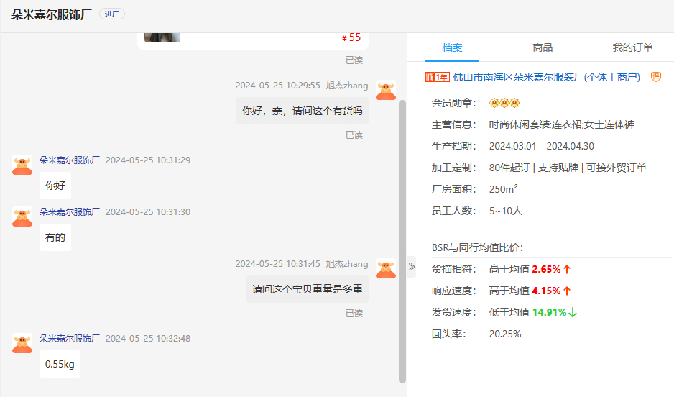Select the 0.55kg reply bubble

(x=60, y=365)
